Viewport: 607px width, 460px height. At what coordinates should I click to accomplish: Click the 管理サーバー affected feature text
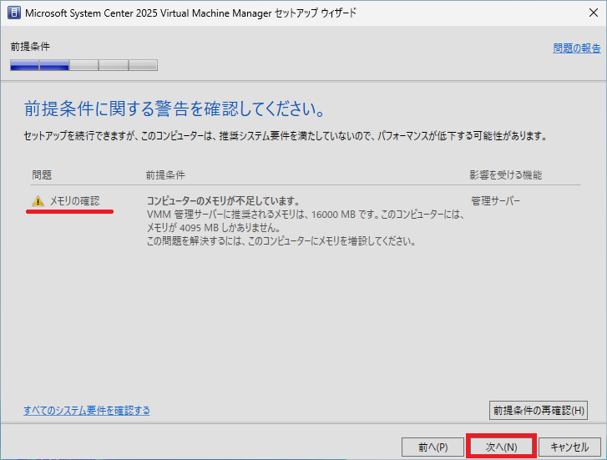495,201
